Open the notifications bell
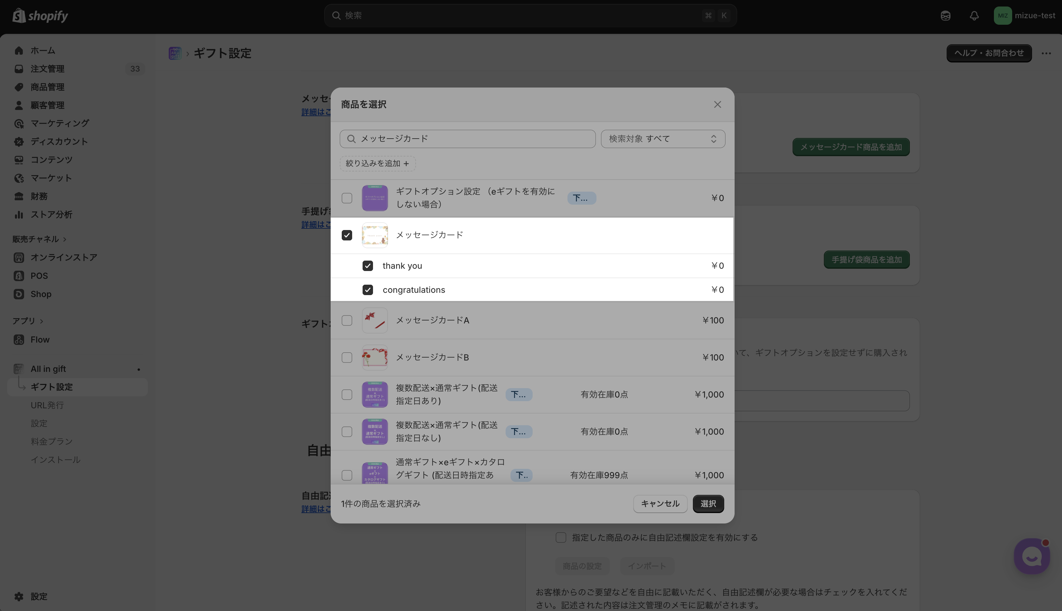1062x611 pixels. 974,16
